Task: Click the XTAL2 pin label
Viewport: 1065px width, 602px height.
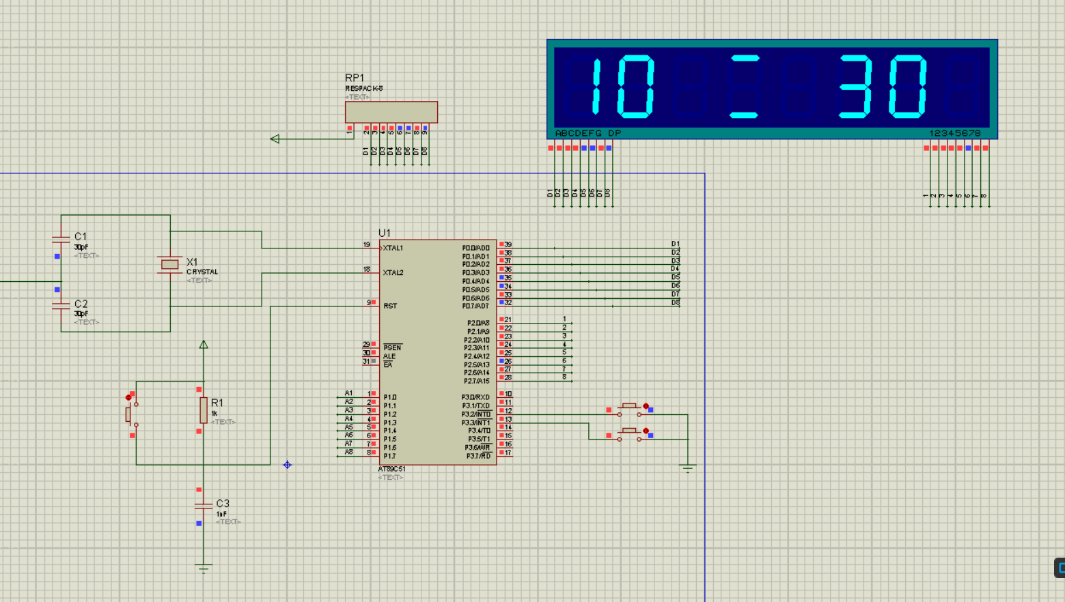Action: click(393, 273)
